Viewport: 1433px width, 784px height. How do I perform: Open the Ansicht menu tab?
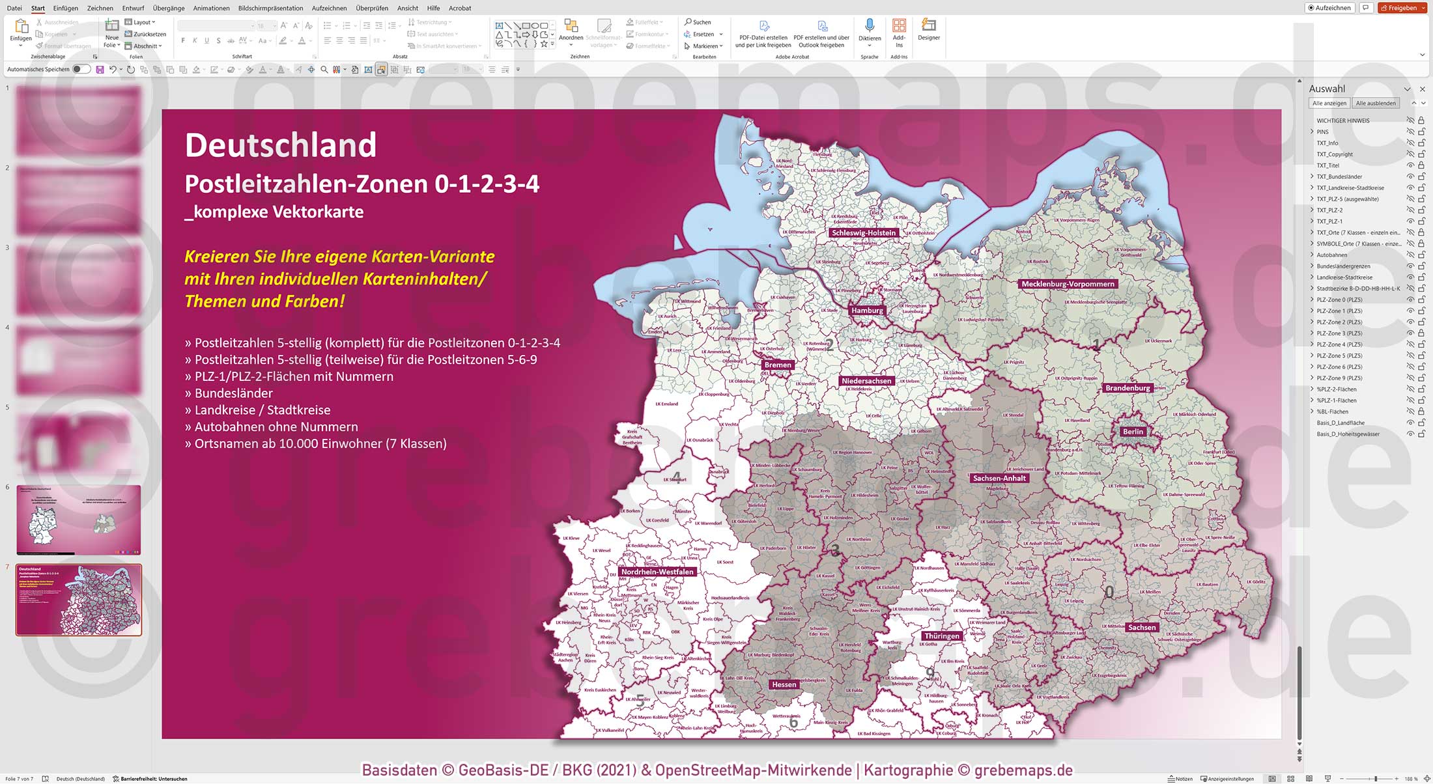click(x=407, y=8)
